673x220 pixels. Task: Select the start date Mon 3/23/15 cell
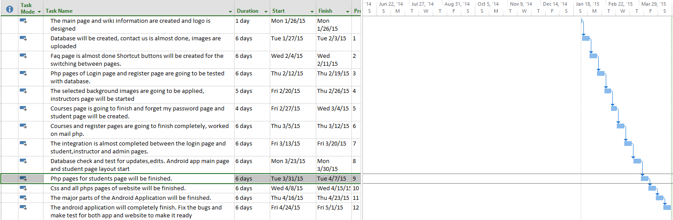[293, 161]
